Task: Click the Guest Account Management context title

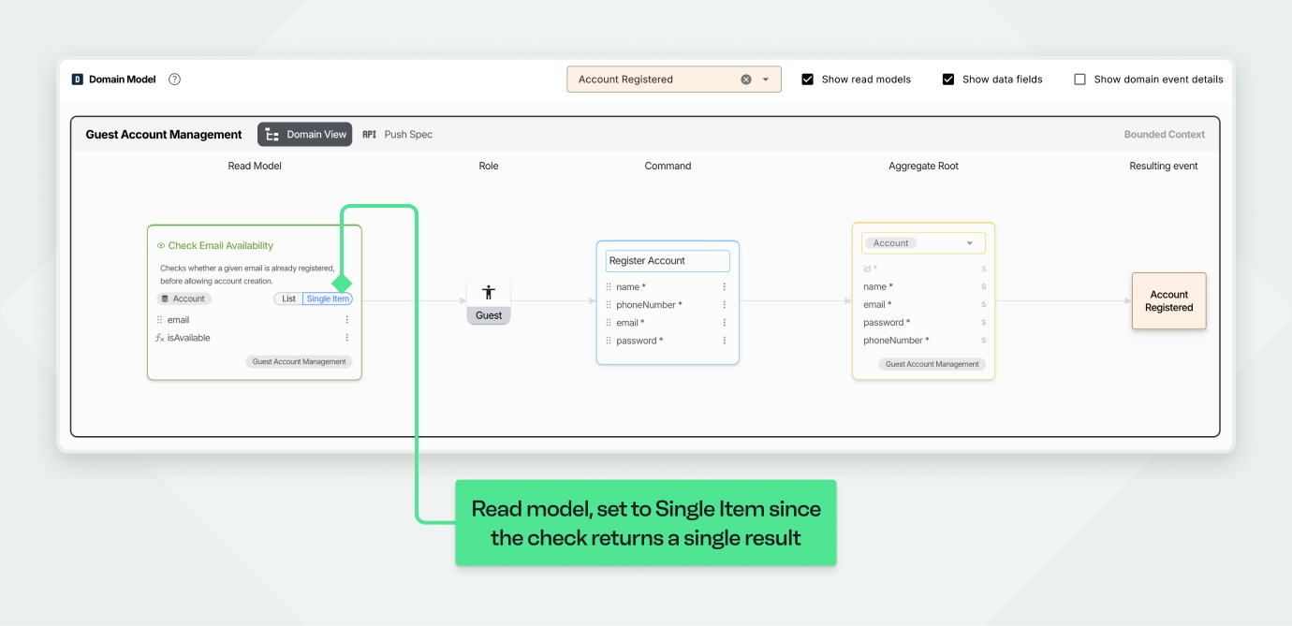Action: [x=164, y=135]
